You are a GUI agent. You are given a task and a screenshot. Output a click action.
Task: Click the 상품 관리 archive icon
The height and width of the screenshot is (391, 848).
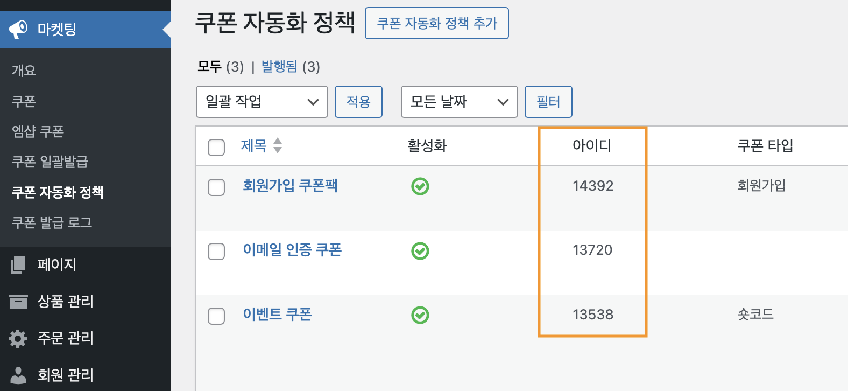coord(18,302)
